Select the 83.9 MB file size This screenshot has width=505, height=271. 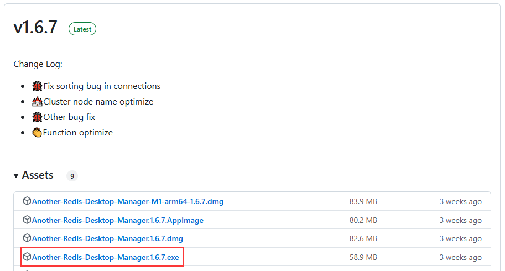point(363,201)
